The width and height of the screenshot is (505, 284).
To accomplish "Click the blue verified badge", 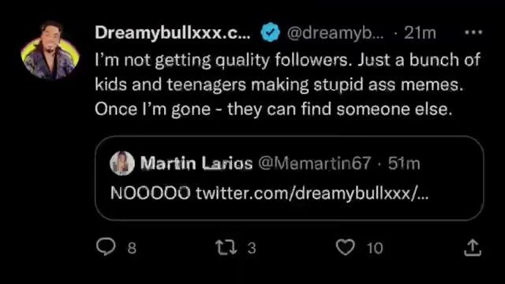I will pyautogui.click(x=270, y=32).
